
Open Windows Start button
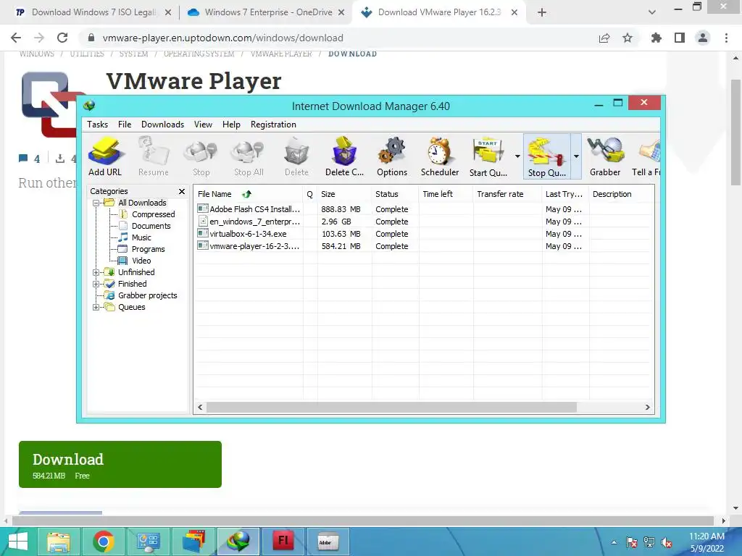17,542
